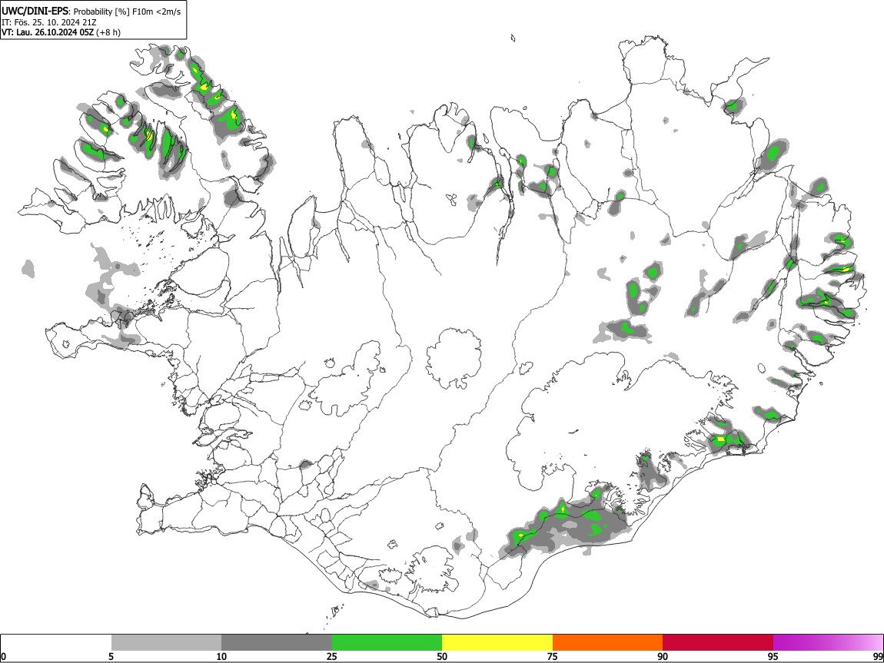Click the yellow 50-75 legend swatch
This screenshot has height=663, width=884.
(497, 643)
